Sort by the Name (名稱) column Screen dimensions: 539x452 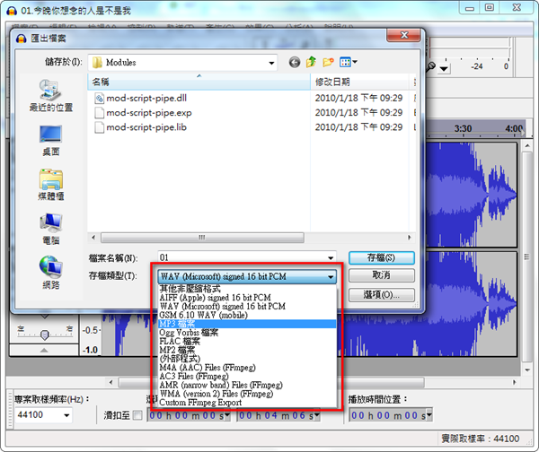pyautogui.click(x=199, y=82)
